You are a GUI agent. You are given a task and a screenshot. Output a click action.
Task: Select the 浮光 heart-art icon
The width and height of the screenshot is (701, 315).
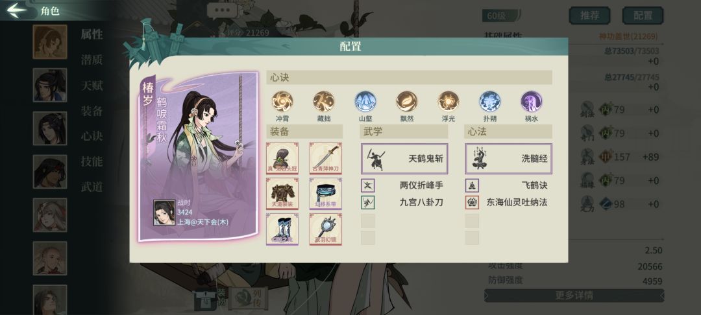[449, 101]
